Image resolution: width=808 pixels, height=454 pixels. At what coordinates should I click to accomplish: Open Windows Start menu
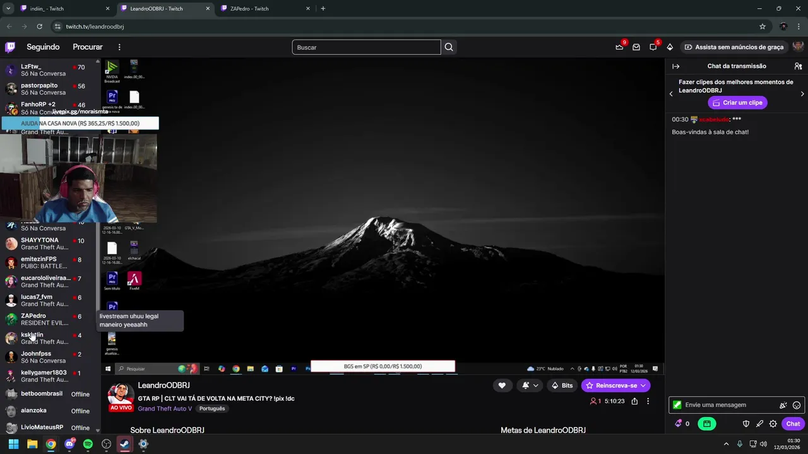[13, 444]
